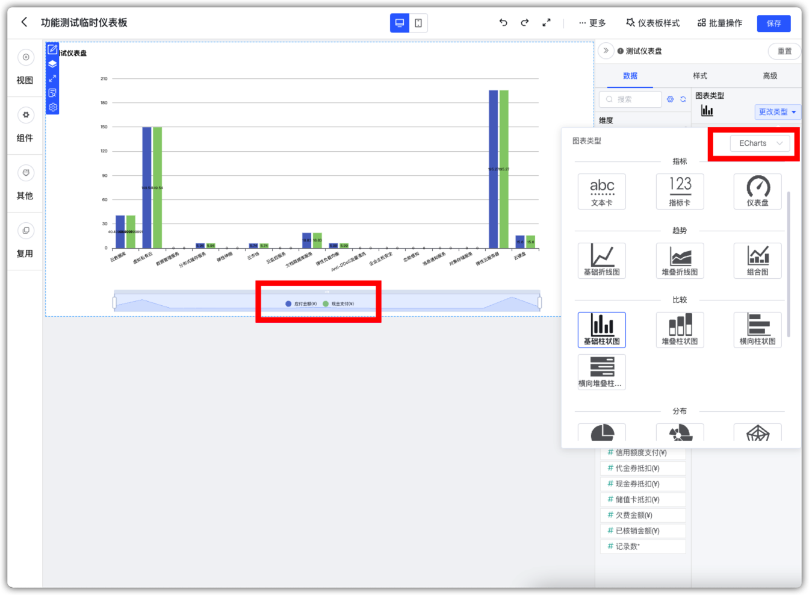Open the 其他 sidebar item

click(25, 183)
